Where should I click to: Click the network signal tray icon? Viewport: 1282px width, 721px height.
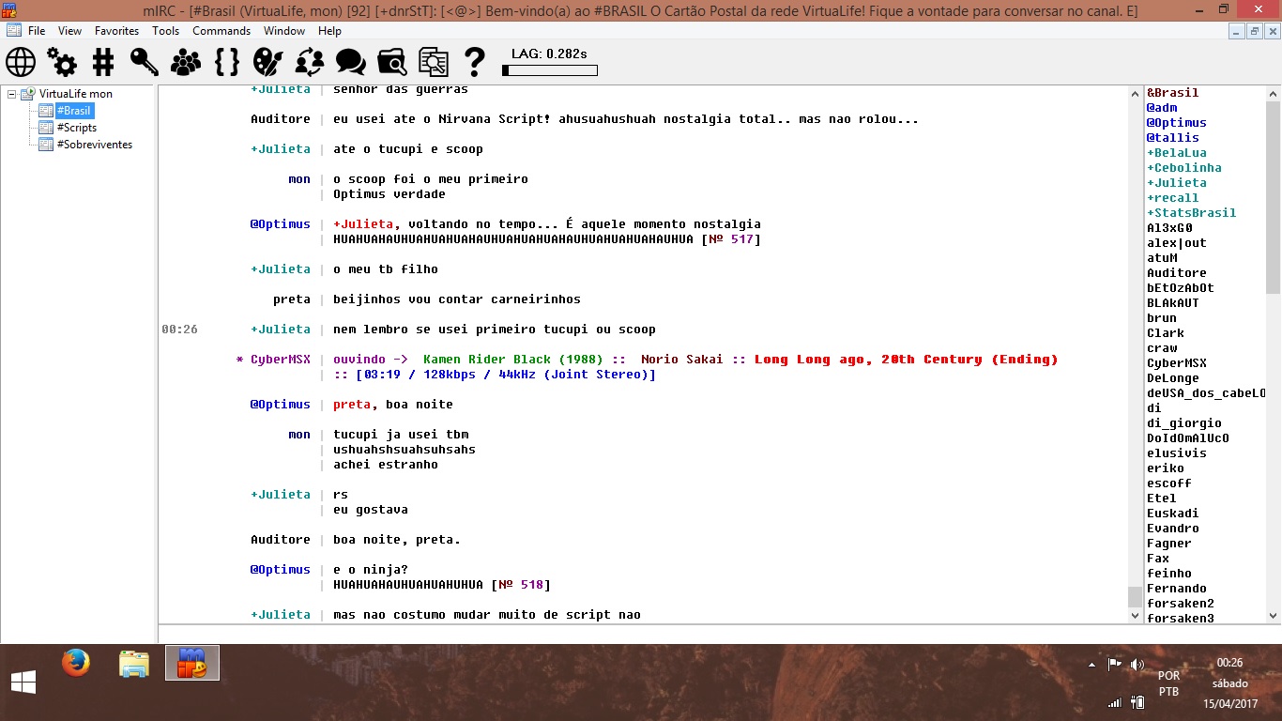(1114, 702)
